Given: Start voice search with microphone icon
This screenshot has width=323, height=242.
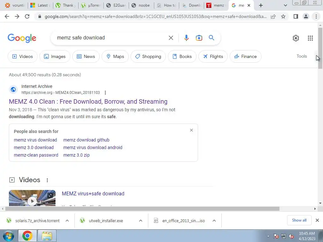Looking at the screenshot, I should pos(186,38).
